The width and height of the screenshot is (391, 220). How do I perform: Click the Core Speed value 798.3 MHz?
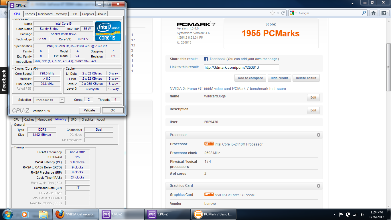point(47,73)
